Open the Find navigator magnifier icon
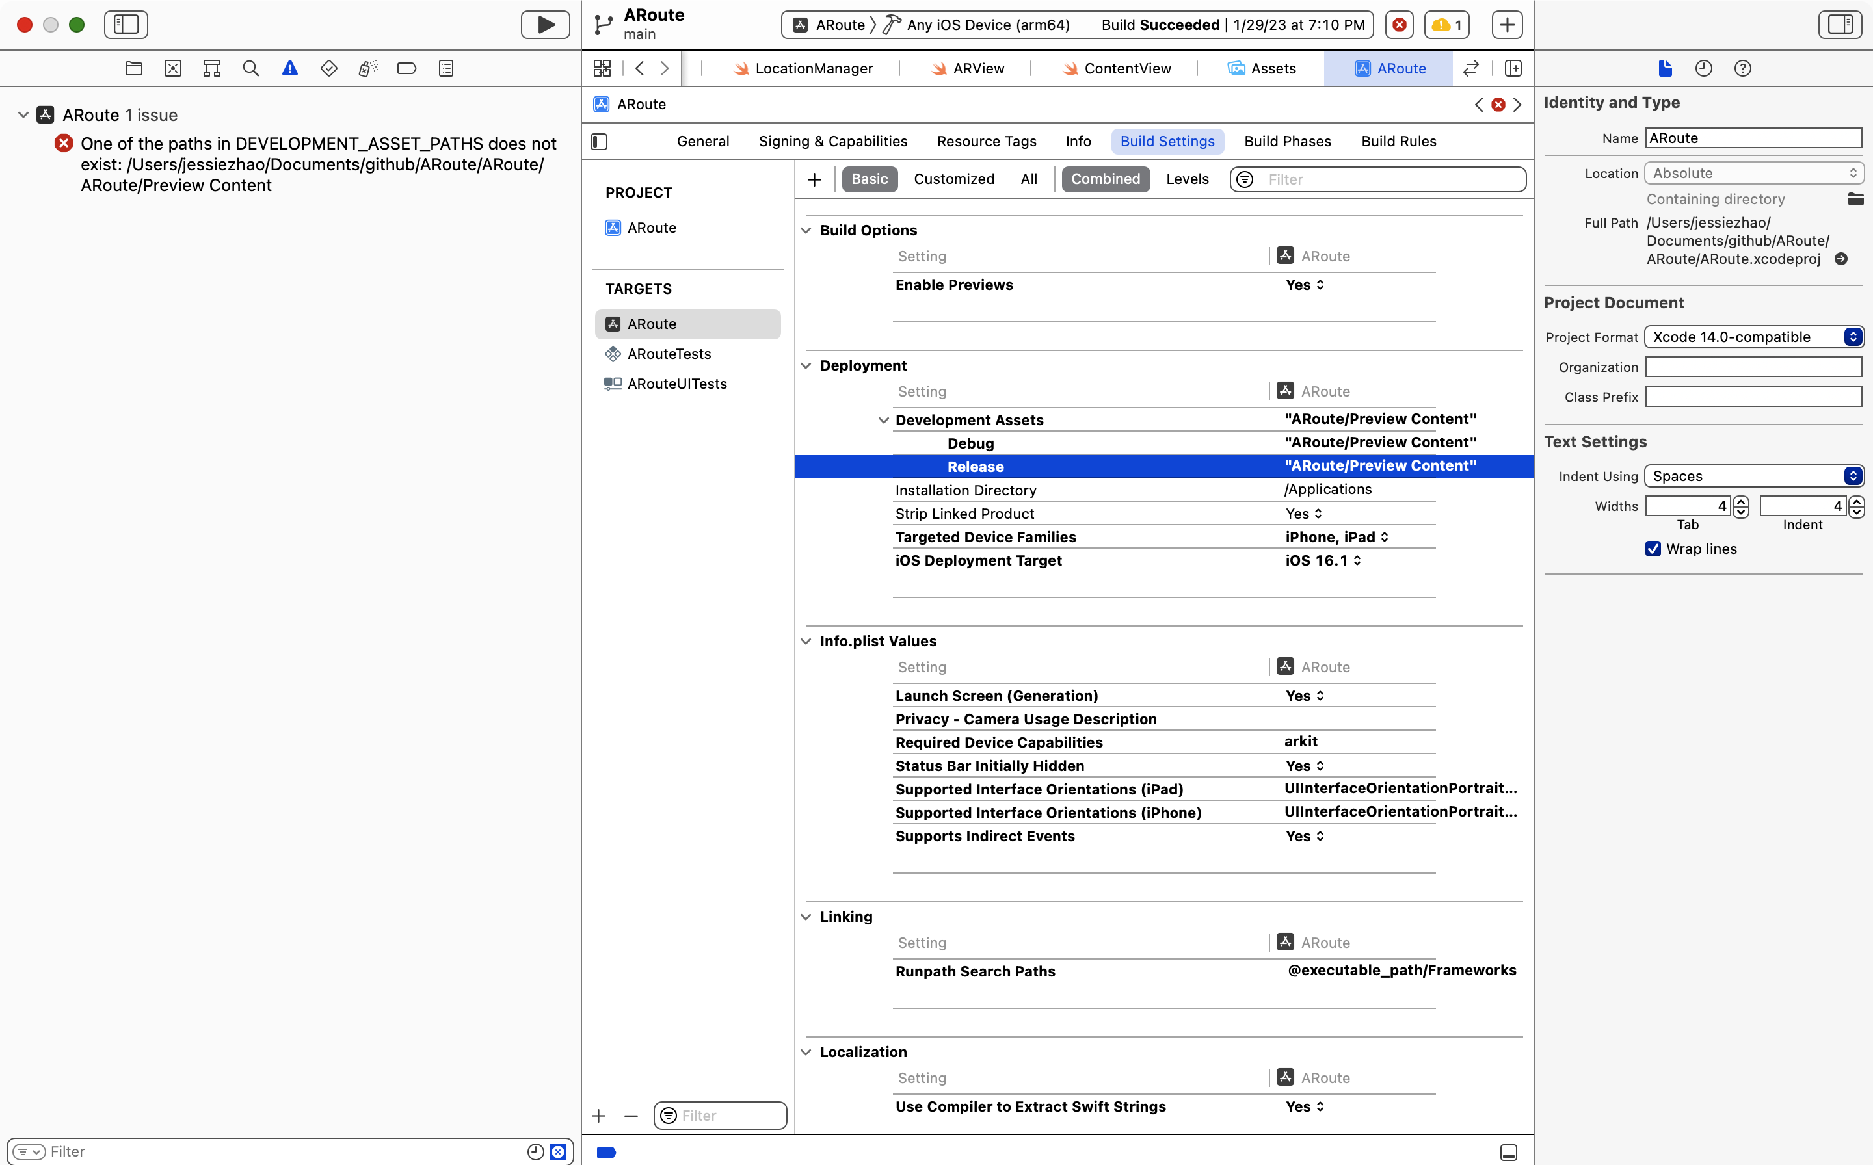This screenshot has height=1165, width=1873. pyautogui.click(x=250, y=68)
